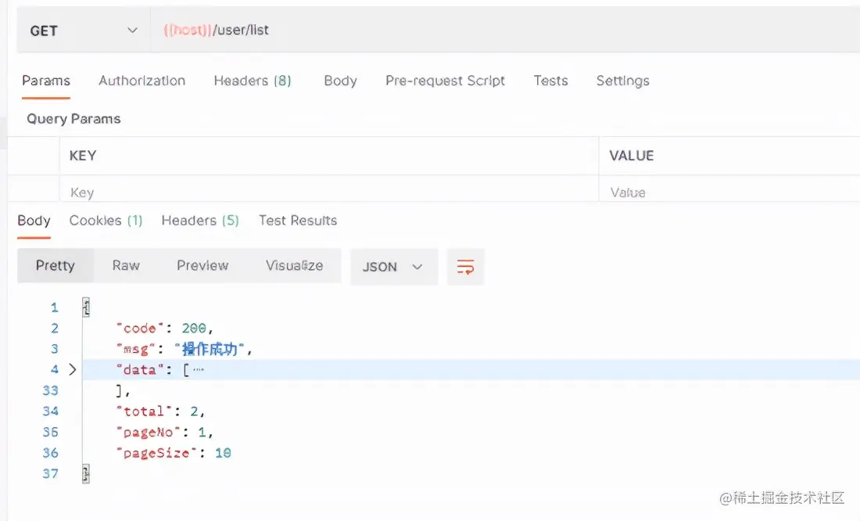Toggle the wrap lines icon
The width and height of the screenshot is (860, 521).
(465, 267)
